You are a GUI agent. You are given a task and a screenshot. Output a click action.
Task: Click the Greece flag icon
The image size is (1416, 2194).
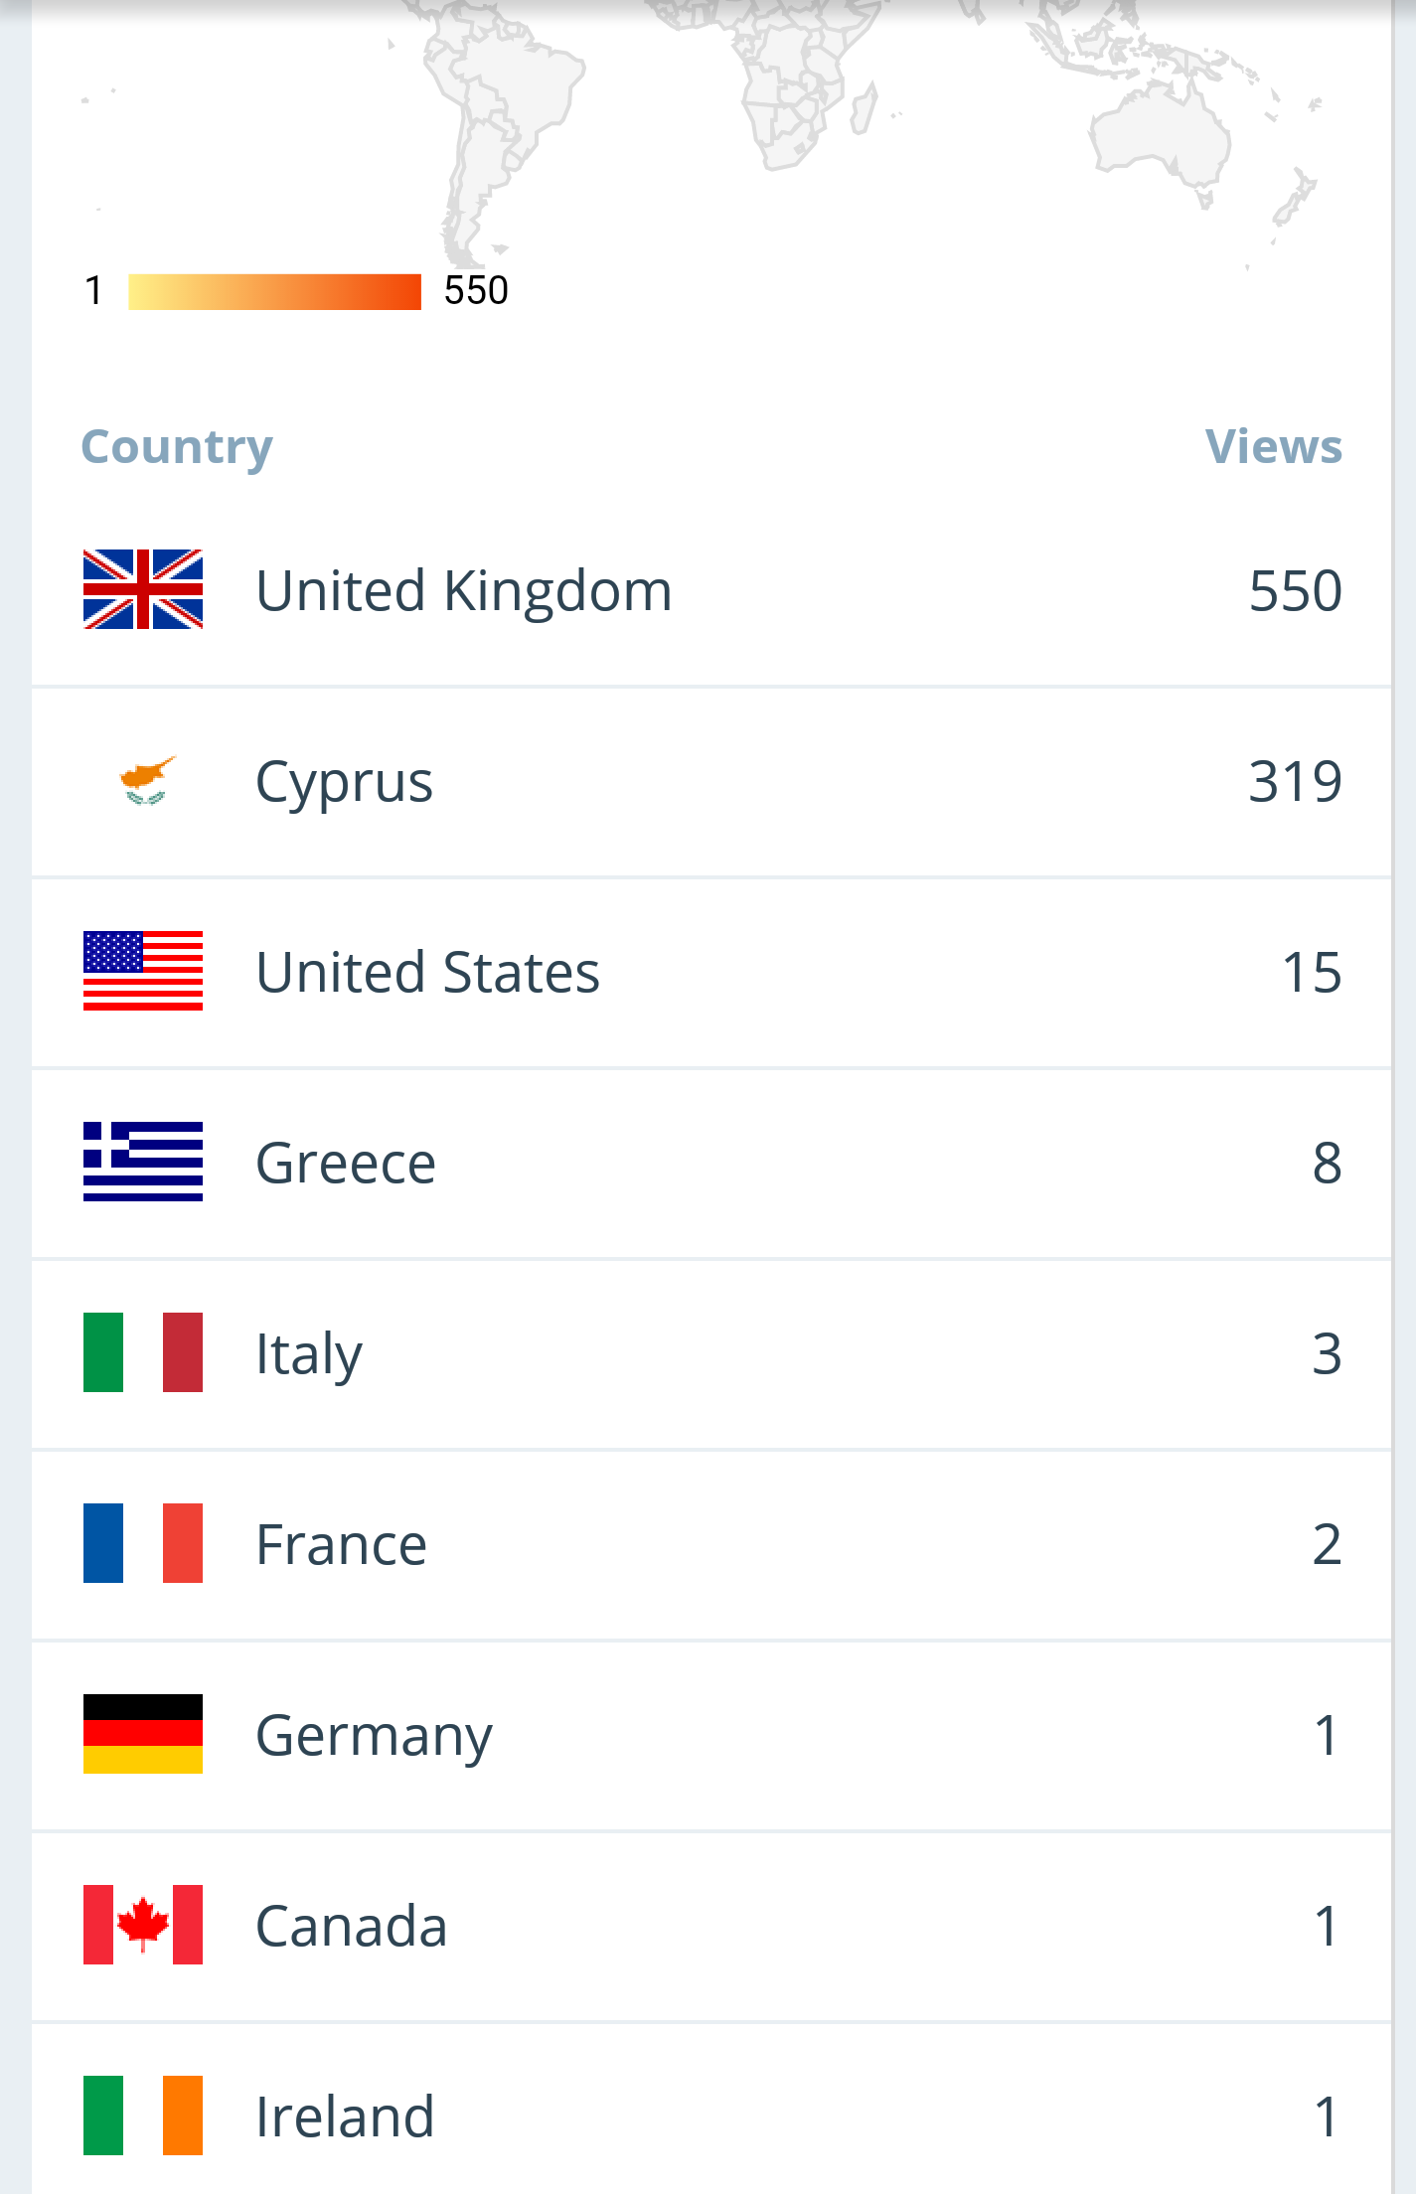pos(143,1162)
